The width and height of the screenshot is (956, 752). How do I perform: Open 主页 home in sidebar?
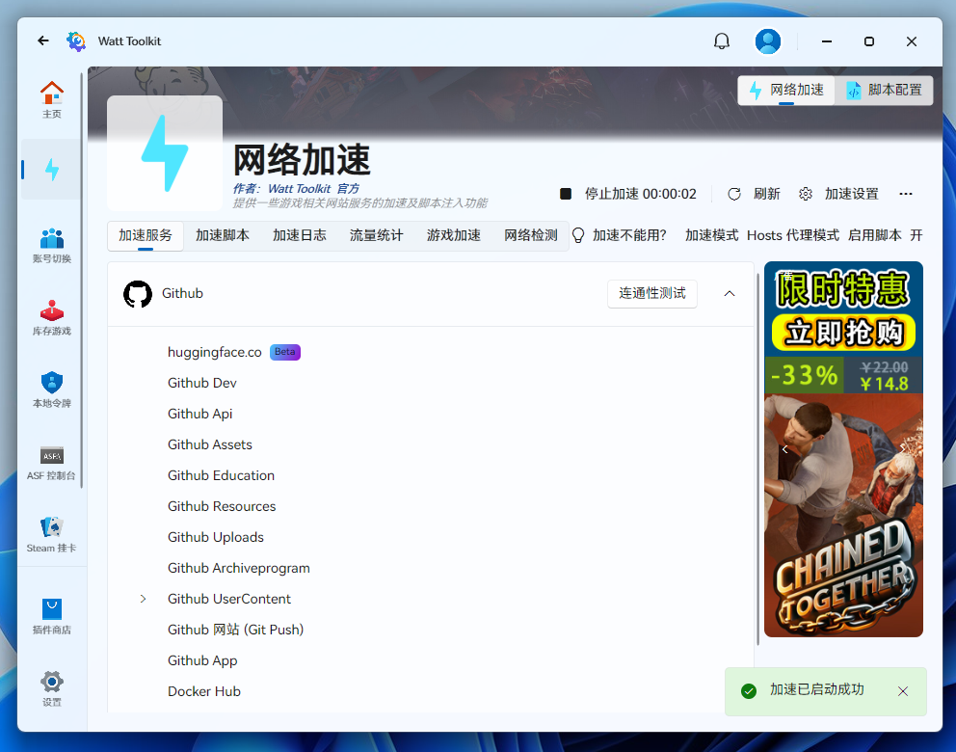tap(52, 100)
